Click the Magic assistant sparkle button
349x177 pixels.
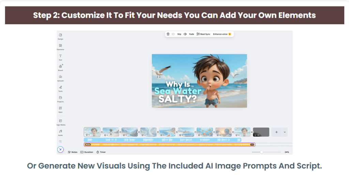coord(60,149)
